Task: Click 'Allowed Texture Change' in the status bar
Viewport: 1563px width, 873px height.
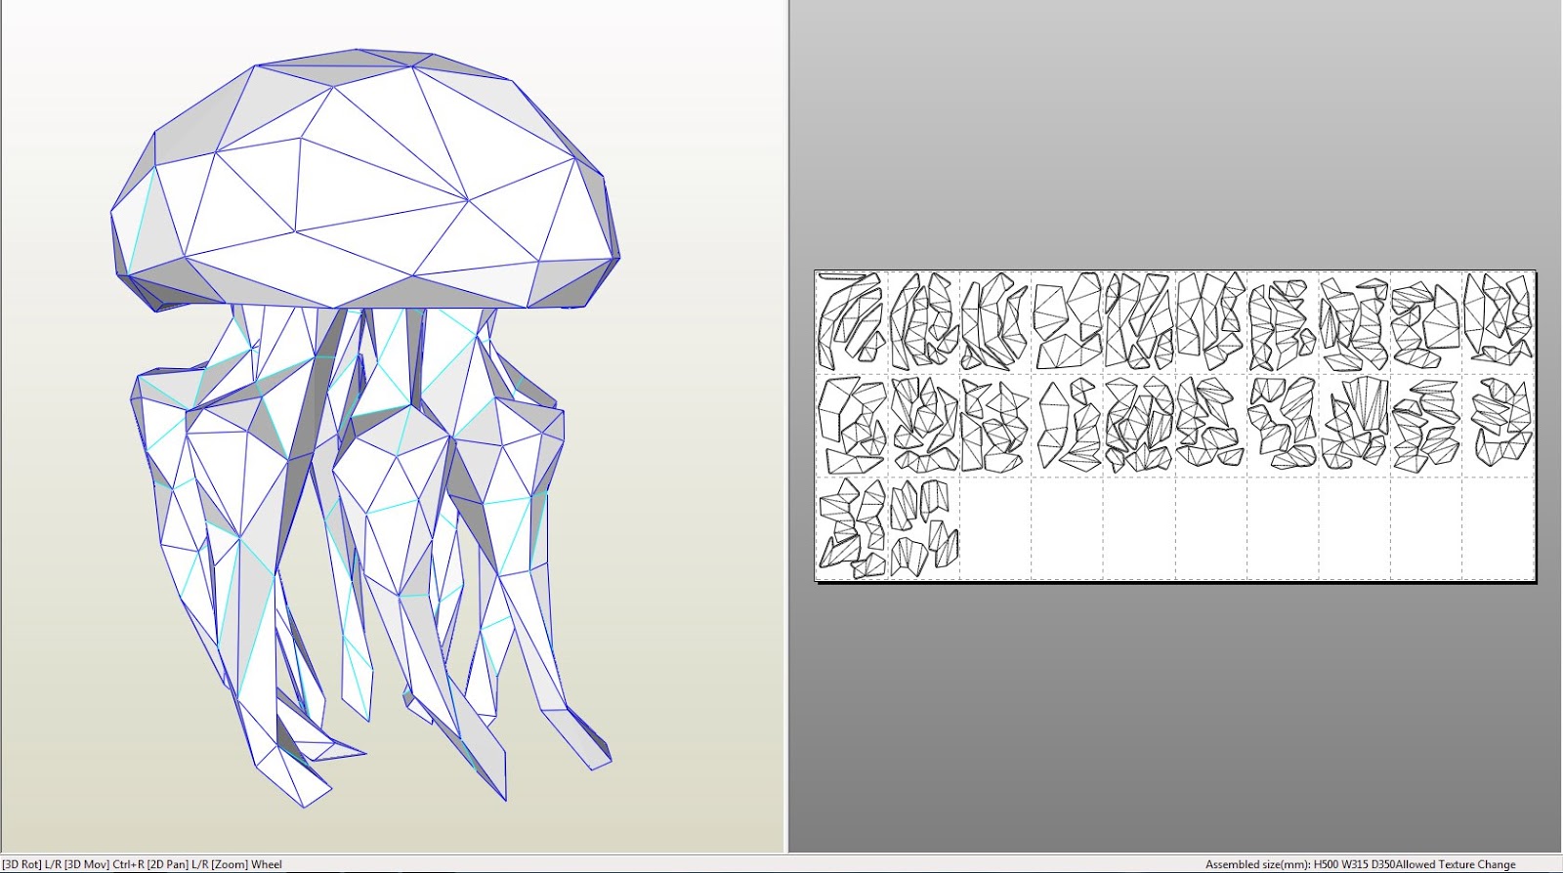Action: pos(1456,864)
